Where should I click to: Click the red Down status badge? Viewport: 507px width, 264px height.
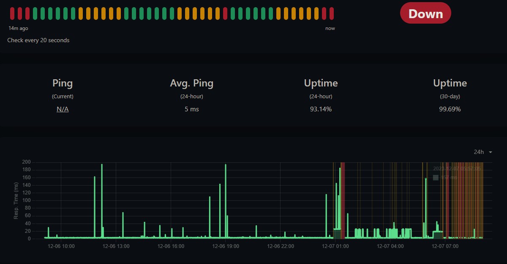(x=425, y=13)
